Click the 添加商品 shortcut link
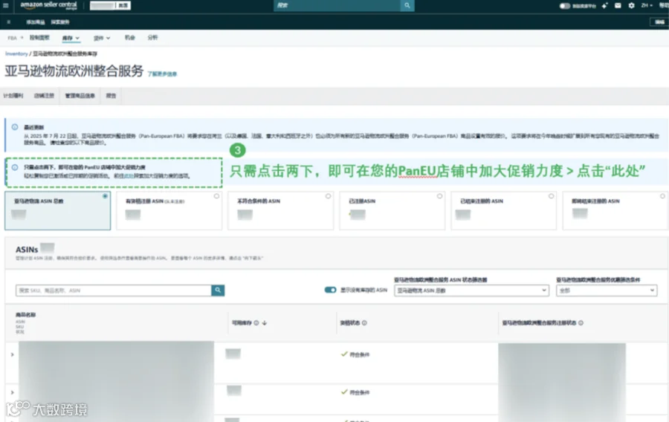 36,22
